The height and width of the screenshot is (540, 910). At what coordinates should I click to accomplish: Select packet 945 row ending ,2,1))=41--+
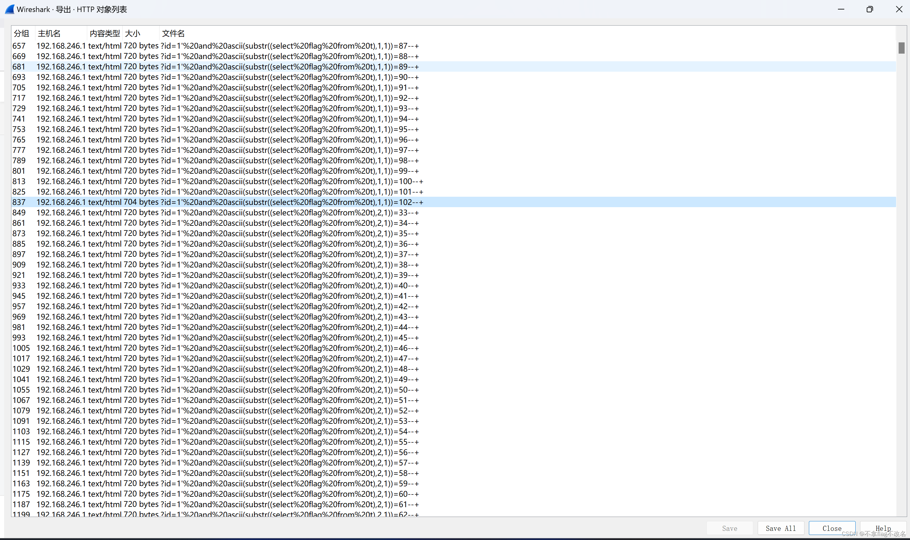coord(453,296)
